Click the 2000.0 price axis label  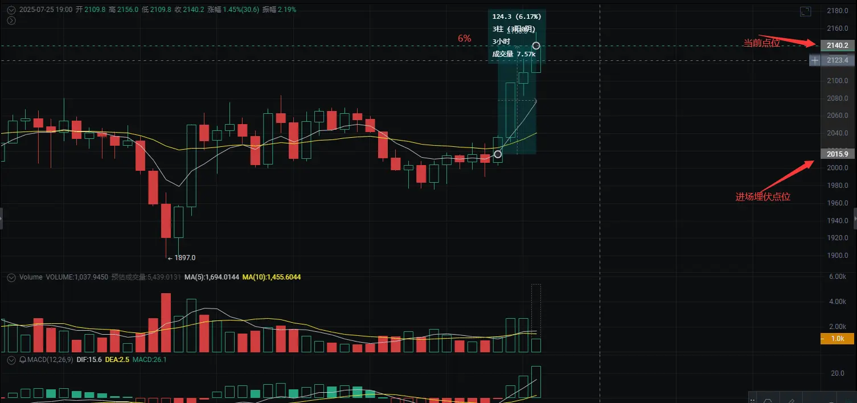[x=837, y=168]
